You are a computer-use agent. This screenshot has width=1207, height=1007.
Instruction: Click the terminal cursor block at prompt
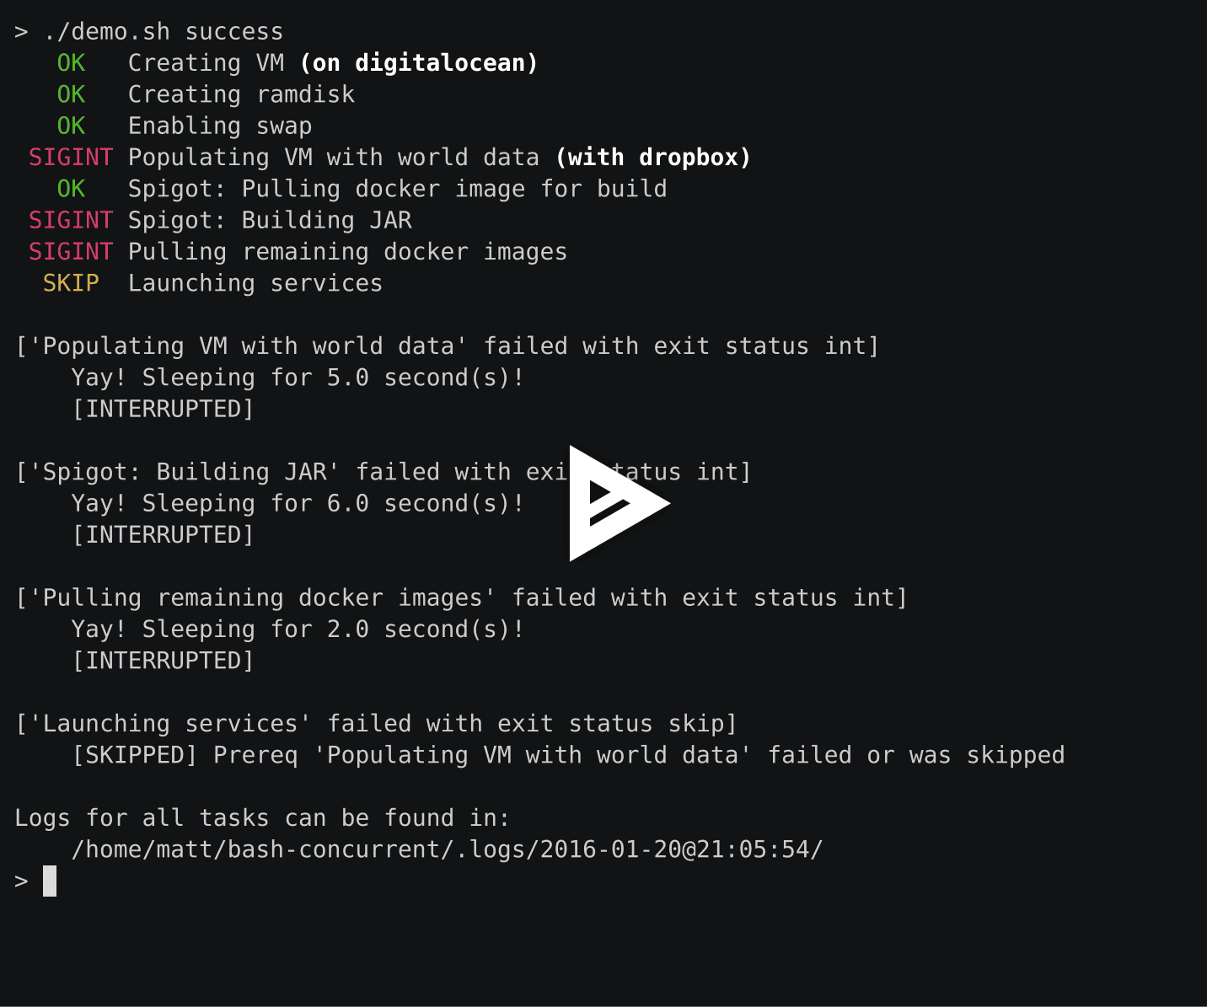pyautogui.click(x=50, y=881)
